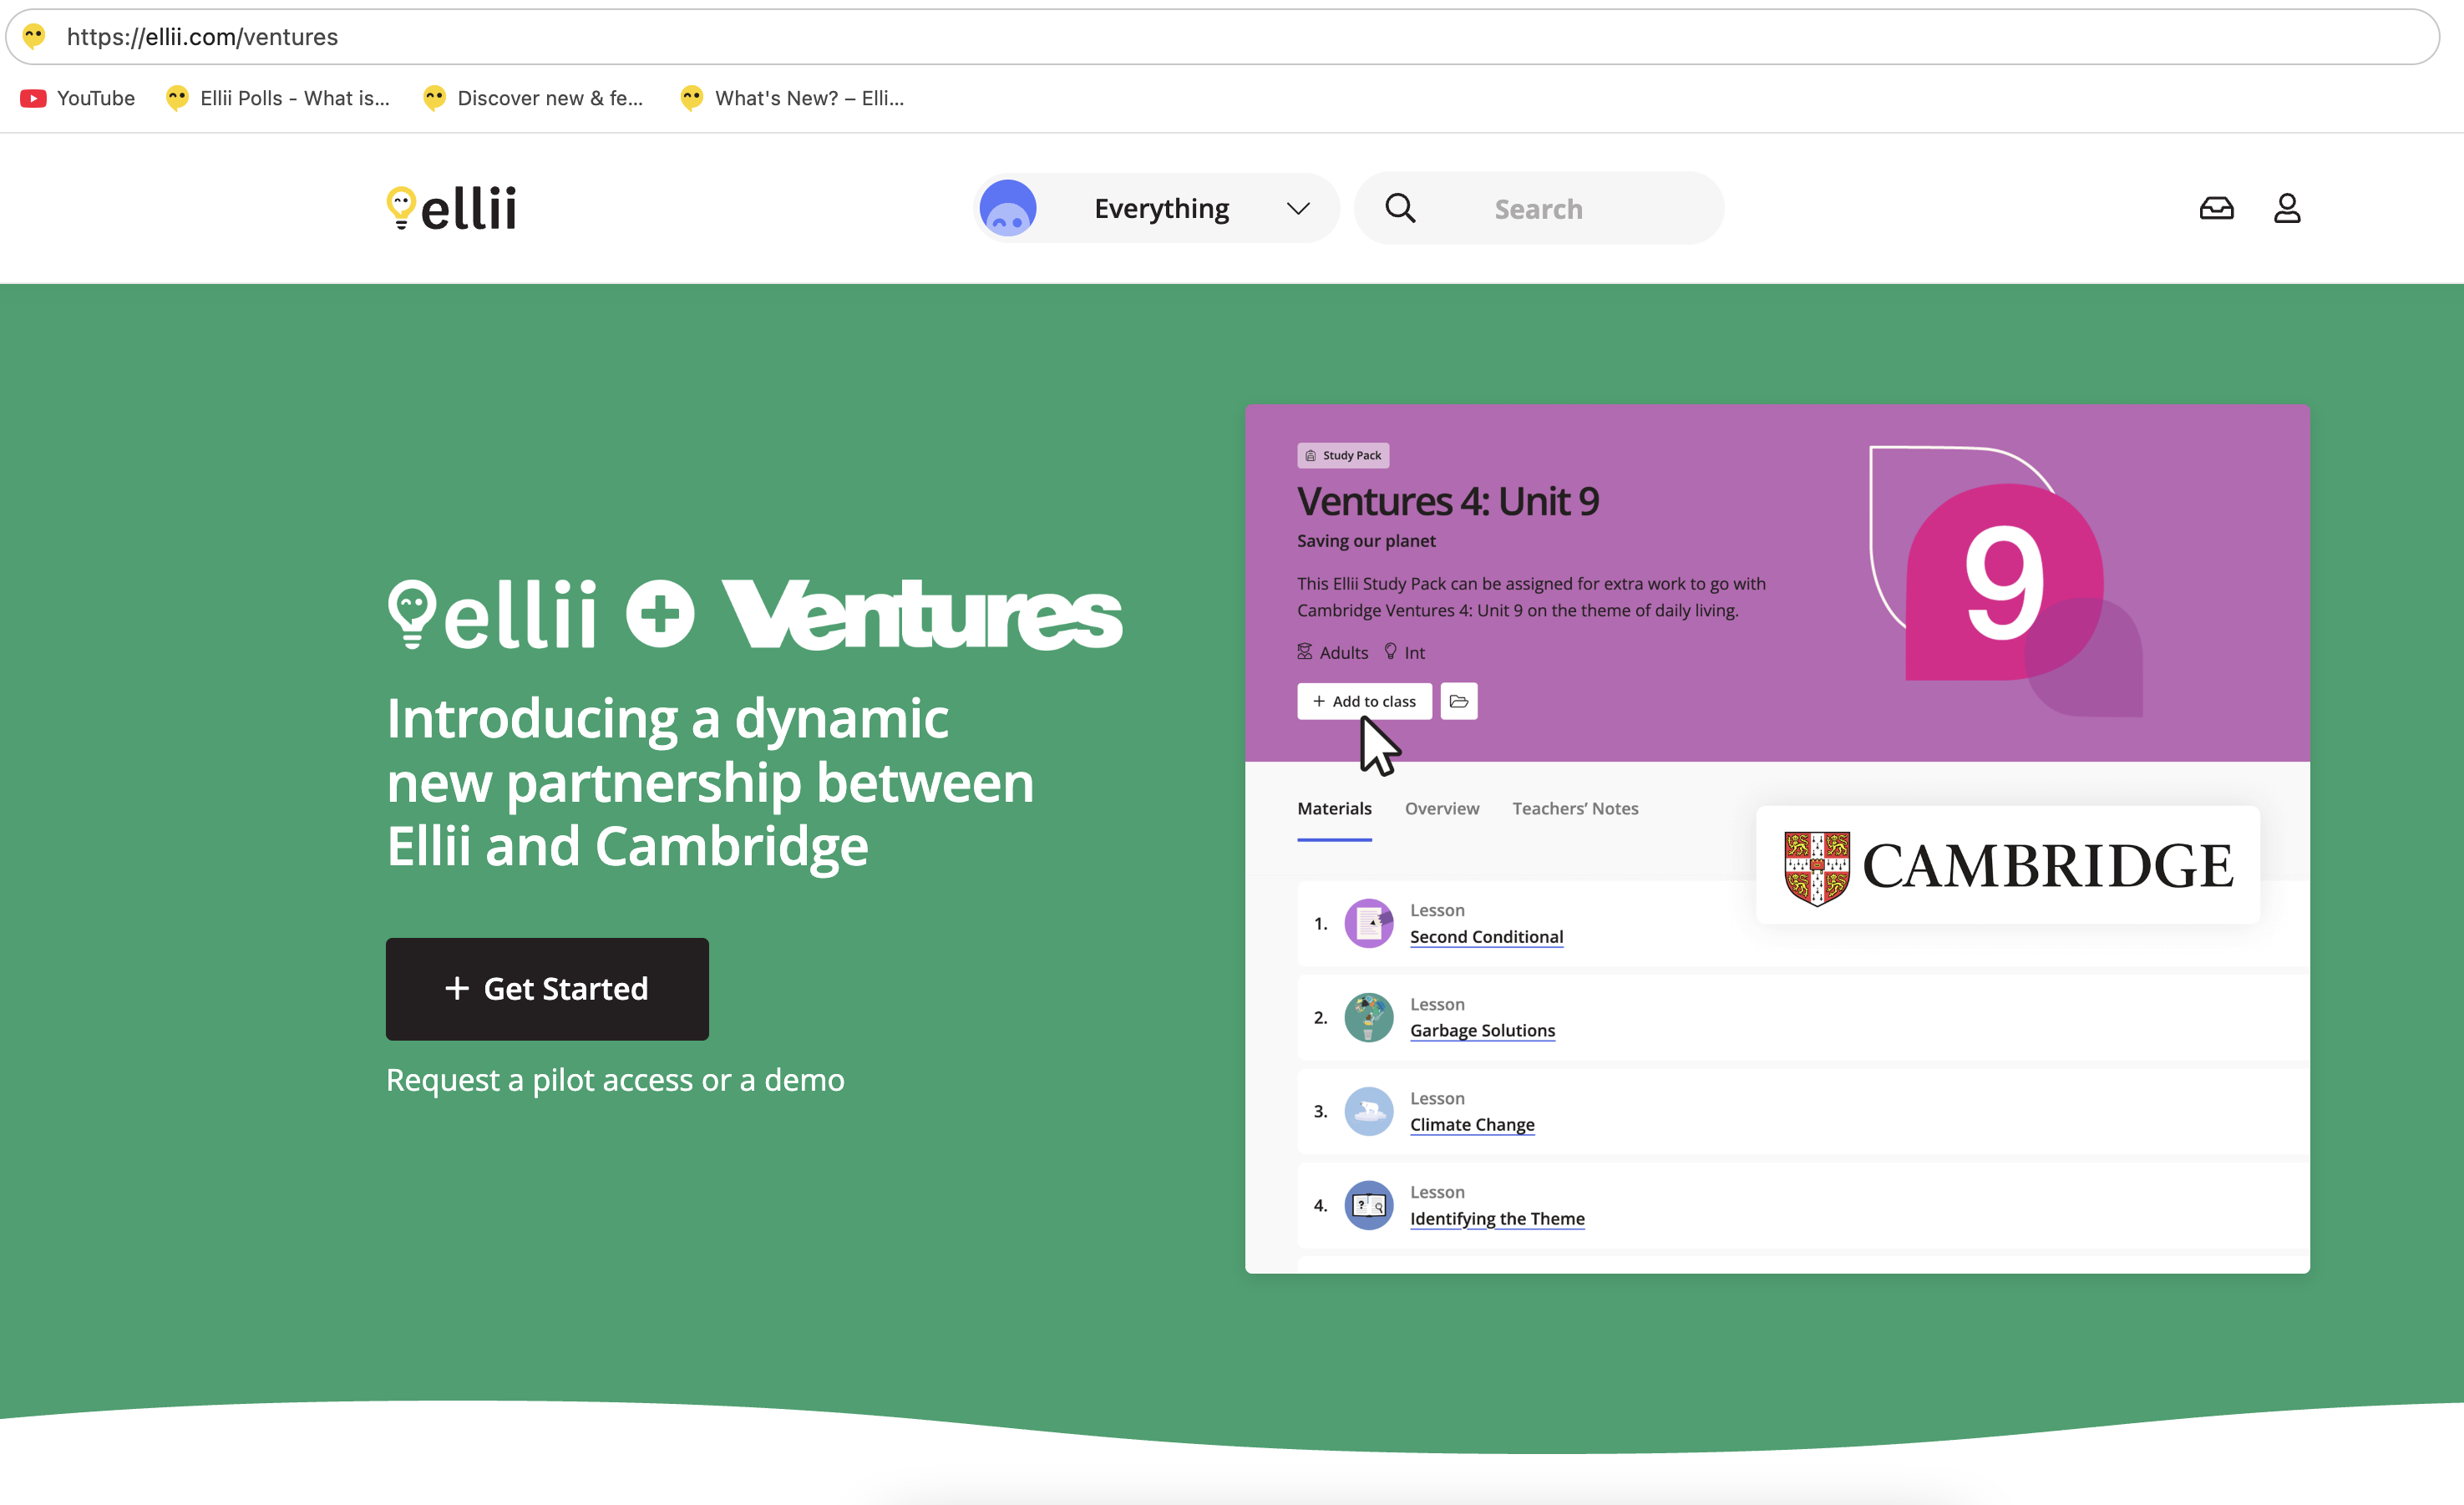Open the Everything filter dropdown
The height and width of the screenshot is (1505, 2464).
click(x=1160, y=208)
